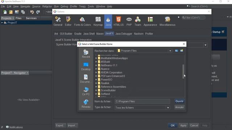Screen dimensions: 232x130
Task: Select the Realtek folder row
Action: tap(105, 83)
